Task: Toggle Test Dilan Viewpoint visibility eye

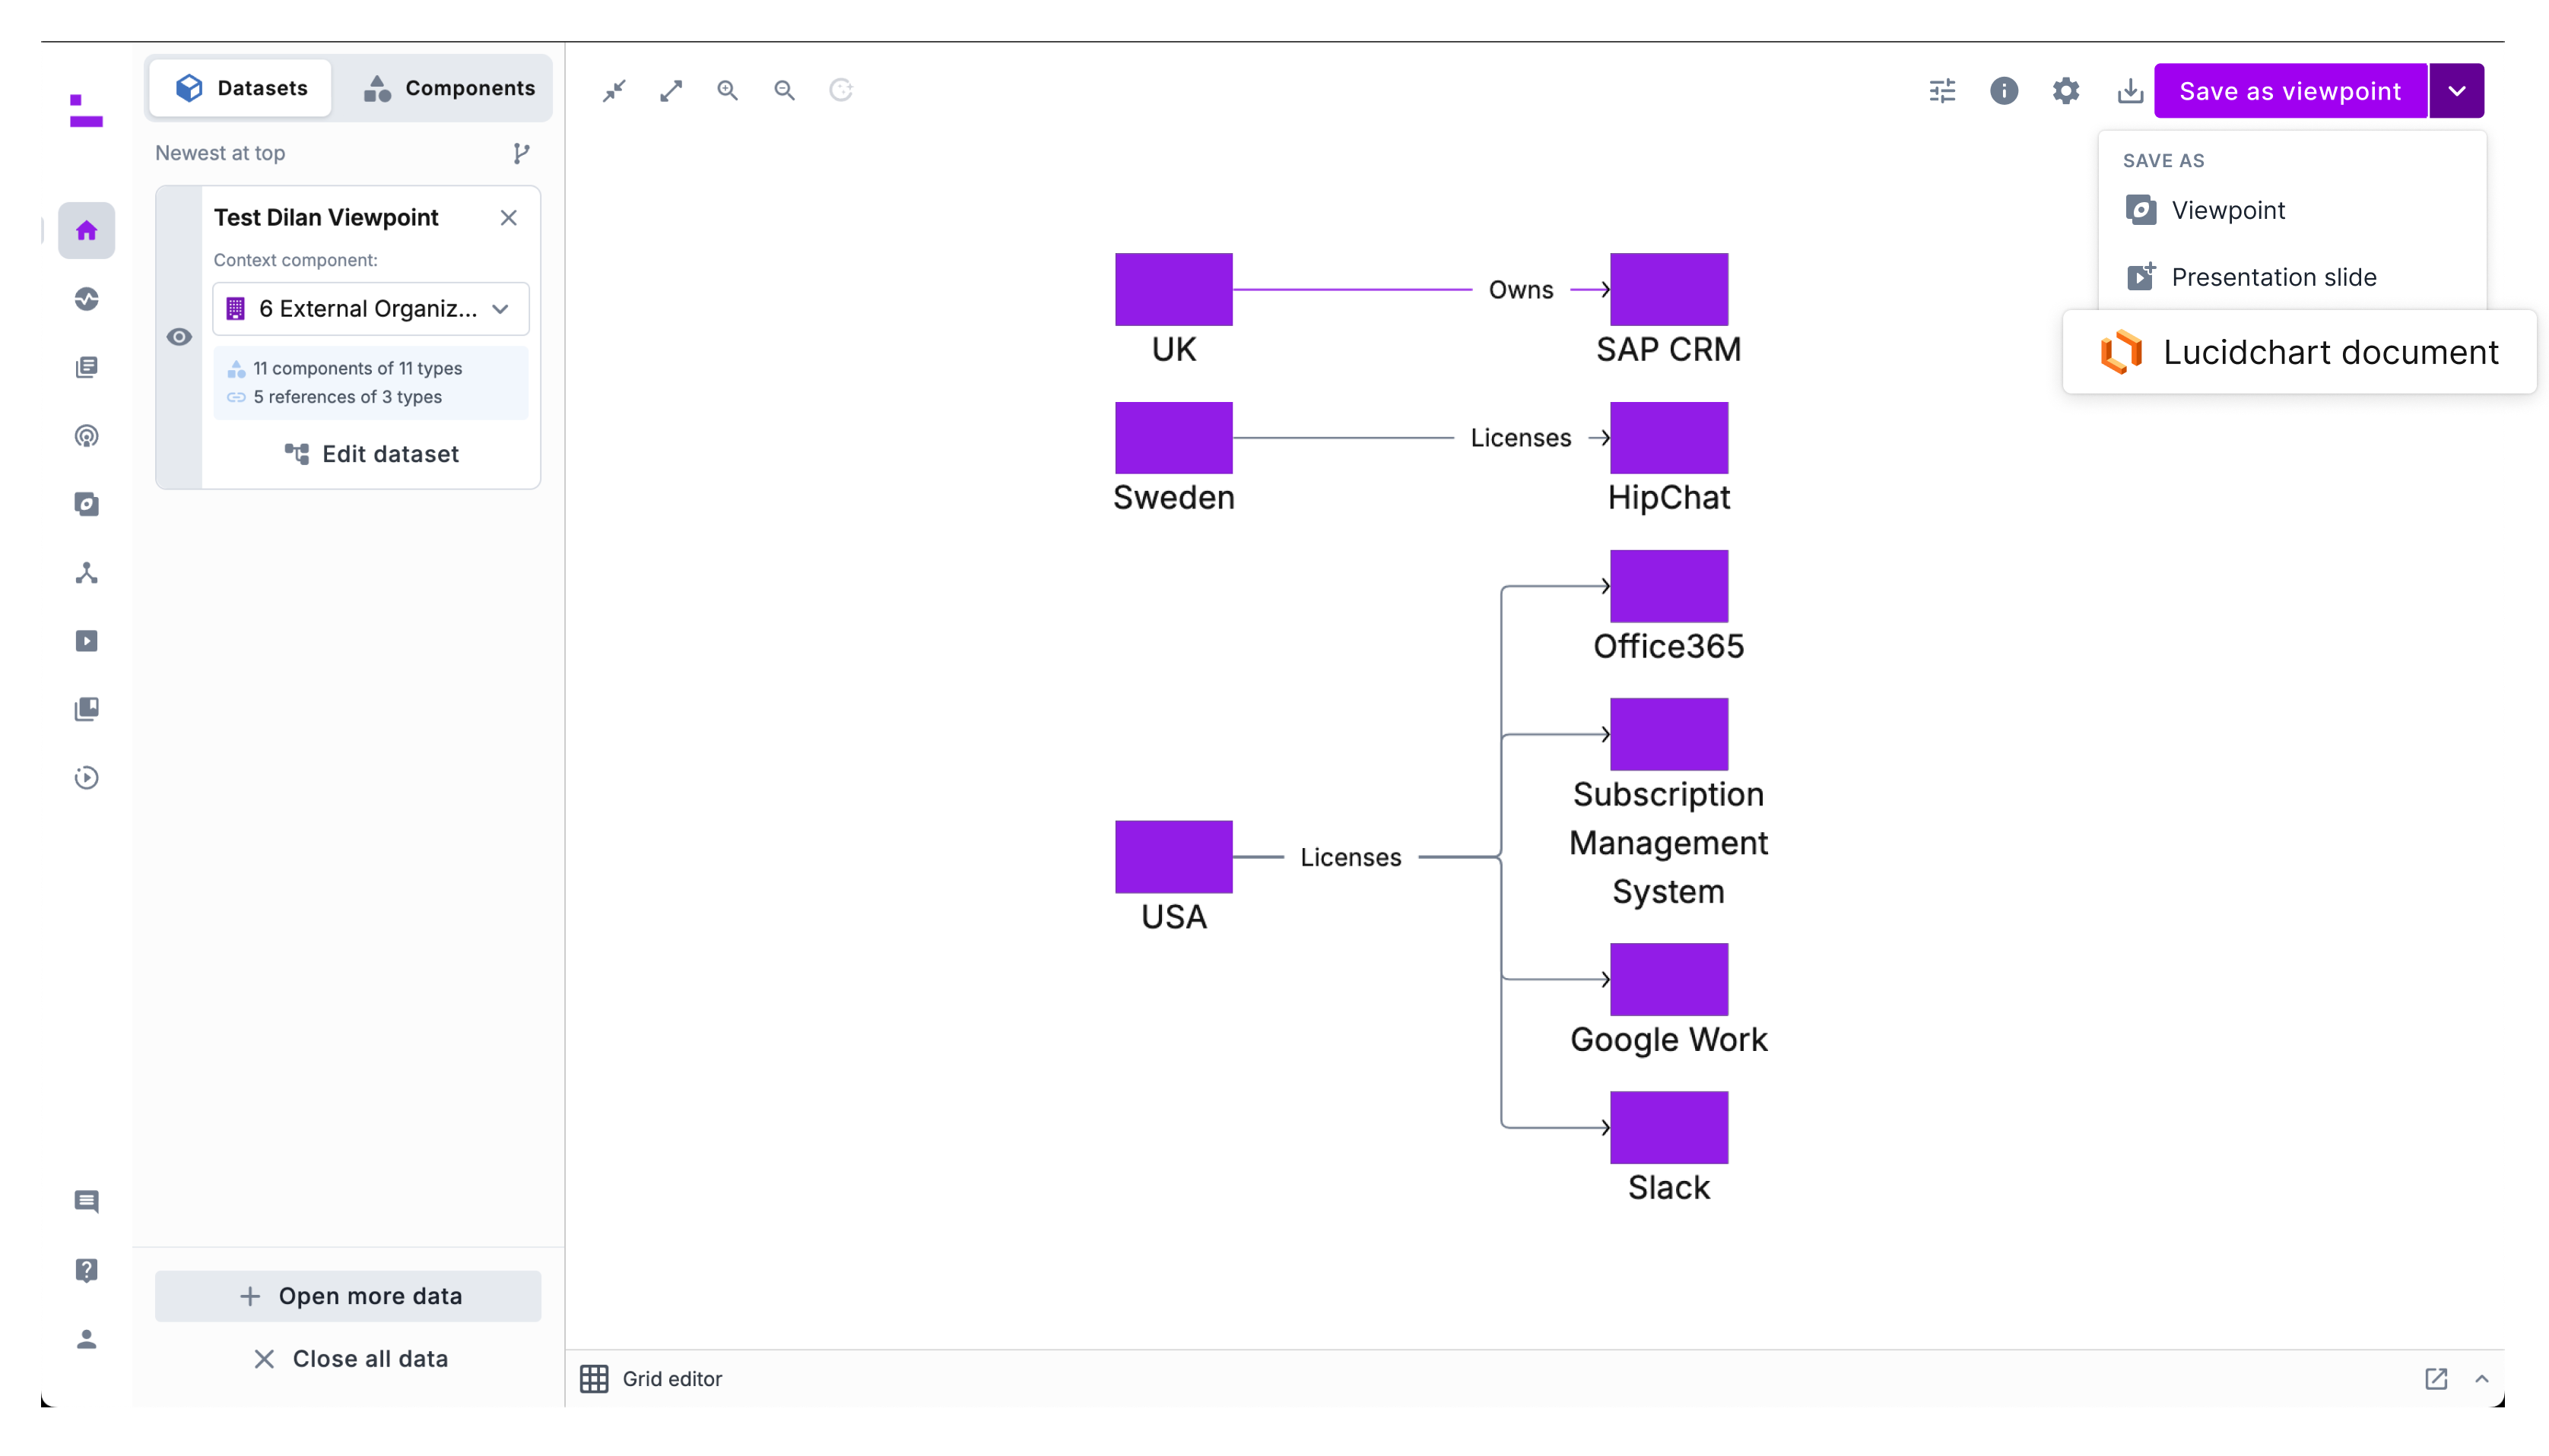Action: (x=179, y=337)
